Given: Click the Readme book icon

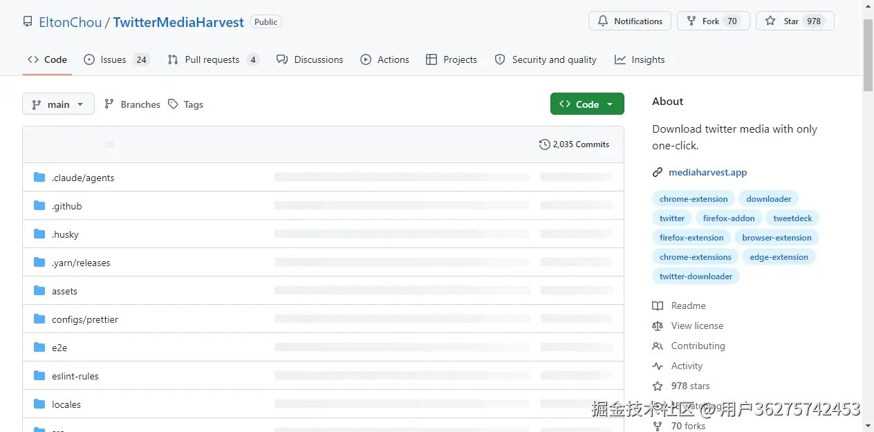Looking at the screenshot, I should (x=658, y=306).
